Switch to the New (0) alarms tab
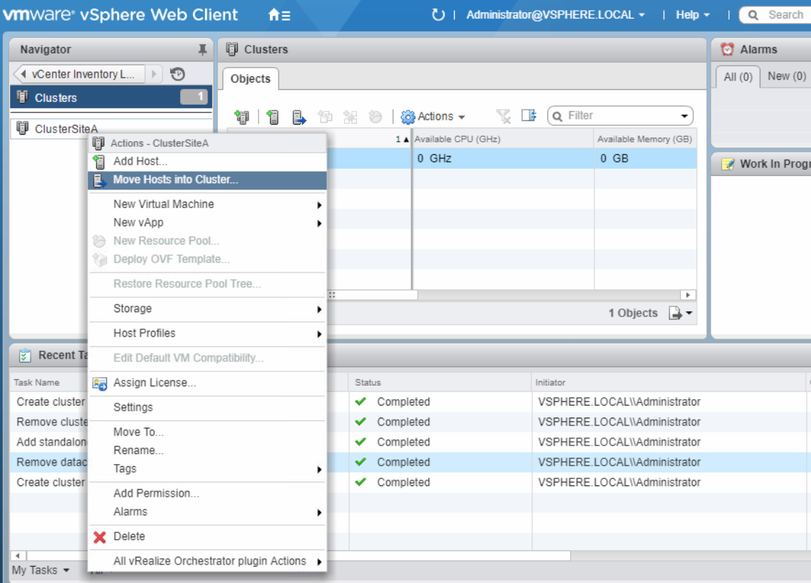Screen dimensions: 811x583 point(786,76)
